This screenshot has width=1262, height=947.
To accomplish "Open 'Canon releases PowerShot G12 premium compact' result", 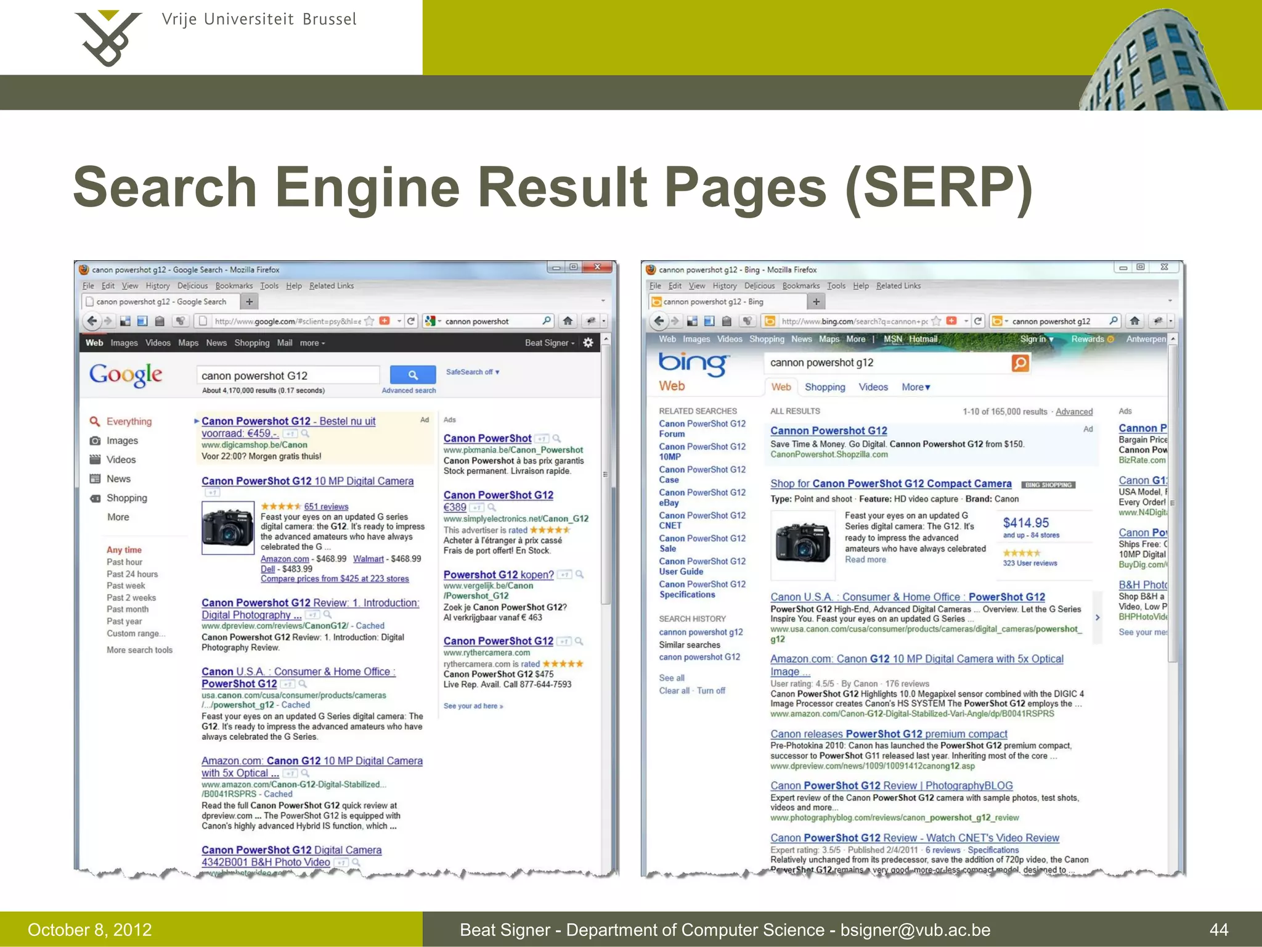I will (x=889, y=734).
